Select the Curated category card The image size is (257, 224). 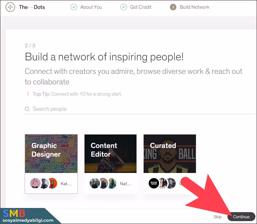pos(170,154)
